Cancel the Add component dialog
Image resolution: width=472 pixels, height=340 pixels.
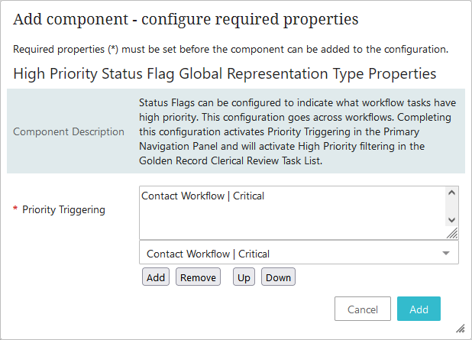click(363, 309)
